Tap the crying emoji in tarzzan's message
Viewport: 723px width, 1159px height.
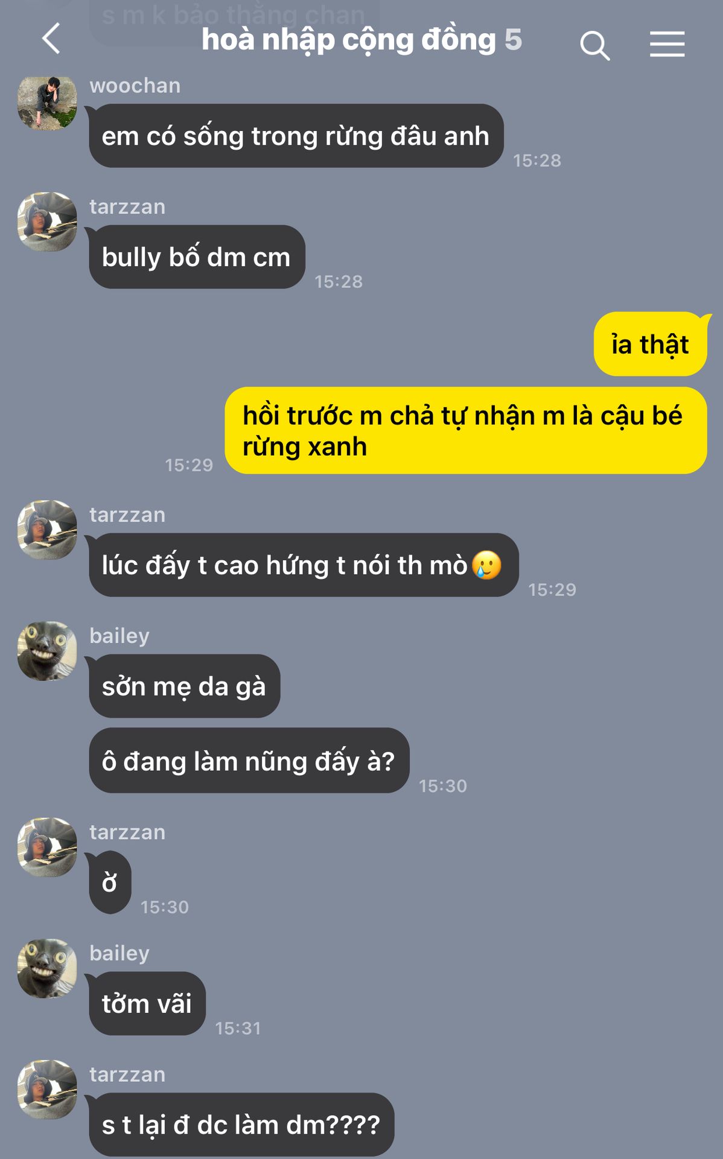[486, 566]
